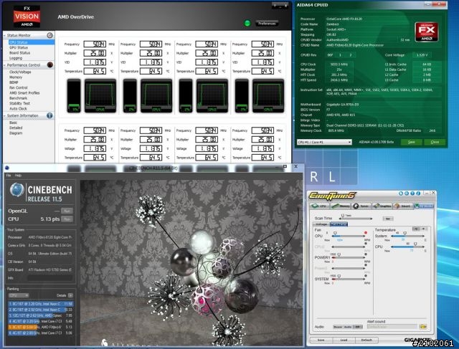Image resolution: width=459 pixels, height=349 pixels.
Task: Click the SYSTEM fan threshold slider
Action: point(349,279)
